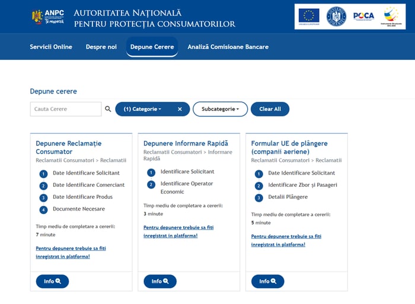Click registration link in Reclamație Consumator card
This screenshot has height=304, width=415.
71,252
